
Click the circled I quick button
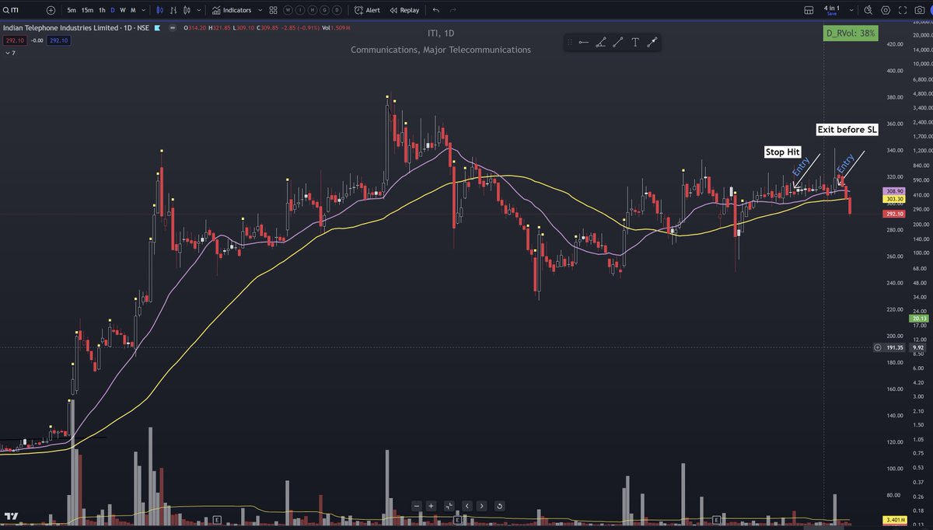(299, 10)
